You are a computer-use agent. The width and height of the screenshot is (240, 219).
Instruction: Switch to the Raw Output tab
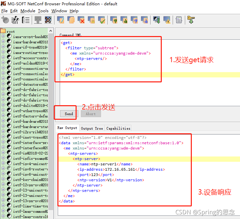[x=67, y=128]
